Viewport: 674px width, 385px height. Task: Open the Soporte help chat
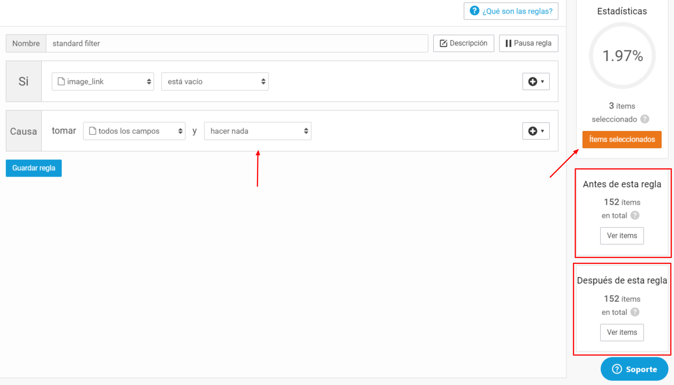634,369
